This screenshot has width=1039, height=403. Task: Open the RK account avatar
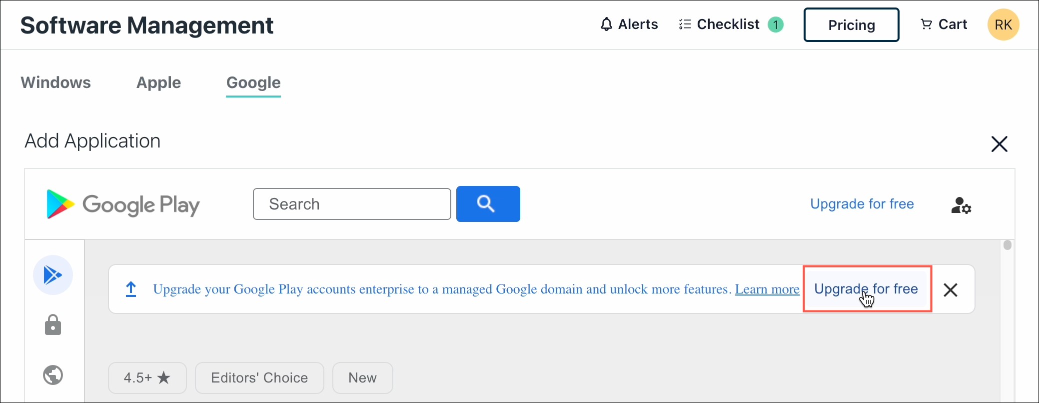pyautogui.click(x=1004, y=24)
